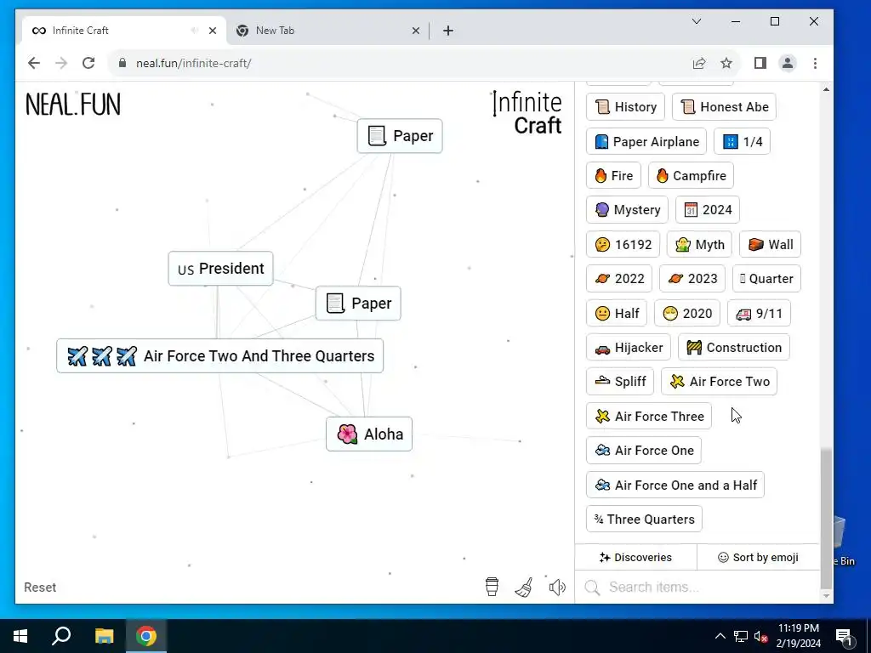The image size is (871, 653).
Task: Show hidden system tray icons
Action: tap(720, 636)
